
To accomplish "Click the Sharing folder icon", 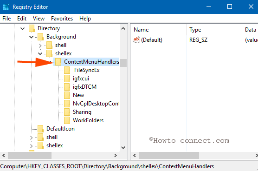I will pyautogui.click(x=67, y=112).
